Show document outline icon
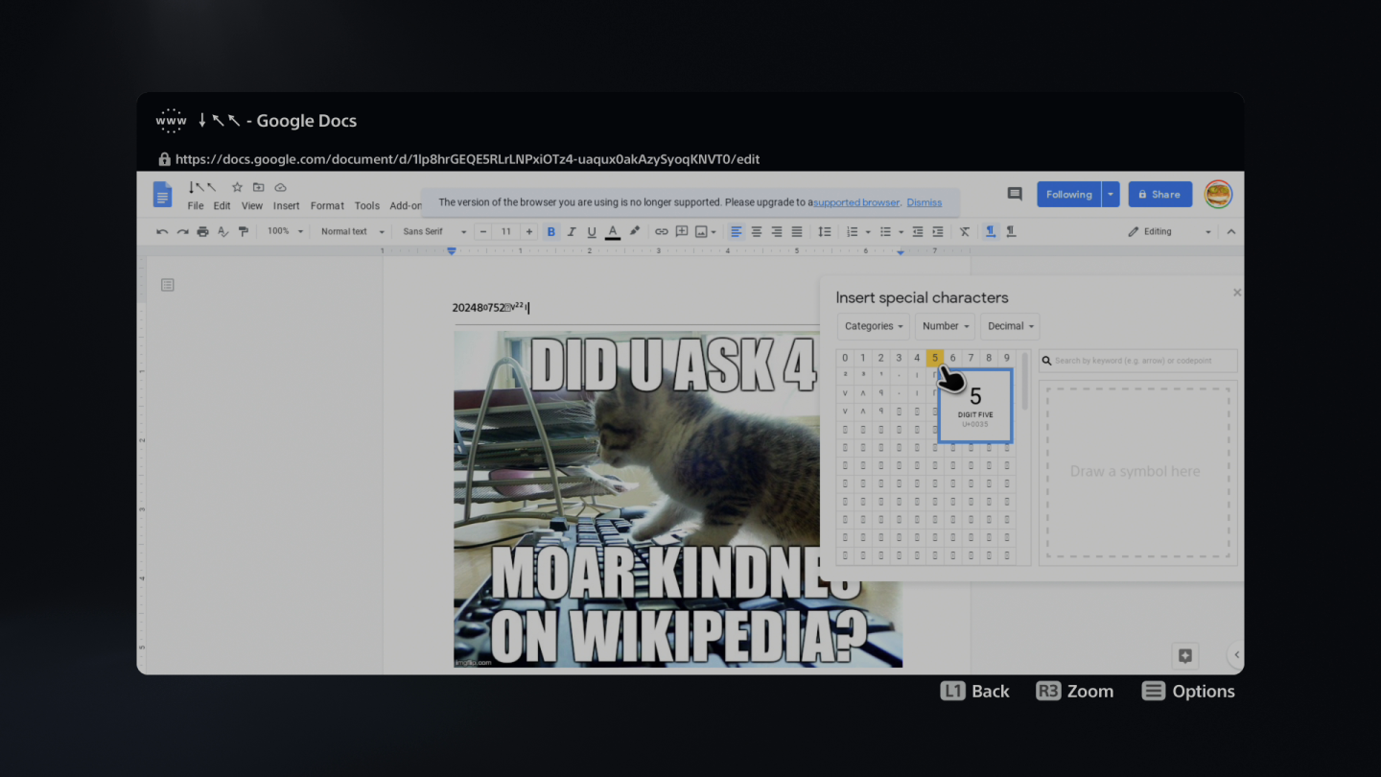Image resolution: width=1381 pixels, height=777 pixels. (x=168, y=285)
